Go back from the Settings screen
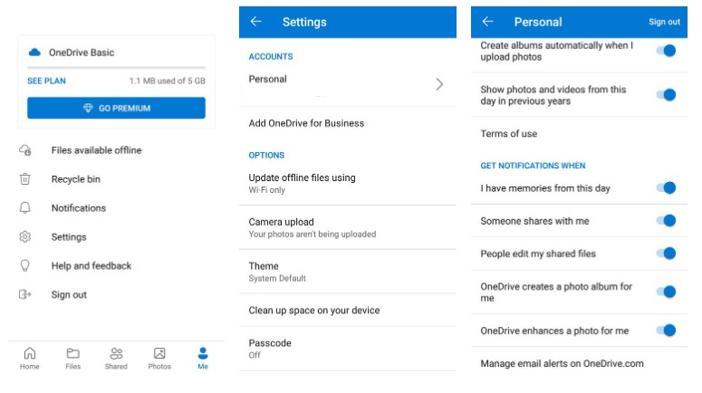702x393 pixels. [x=256, y=22]
